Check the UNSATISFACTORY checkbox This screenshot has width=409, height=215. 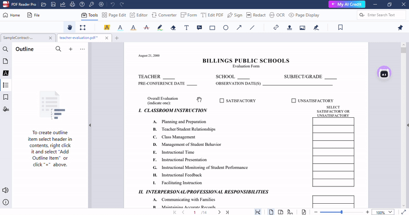pyautogui.click(x=293, y=100)
